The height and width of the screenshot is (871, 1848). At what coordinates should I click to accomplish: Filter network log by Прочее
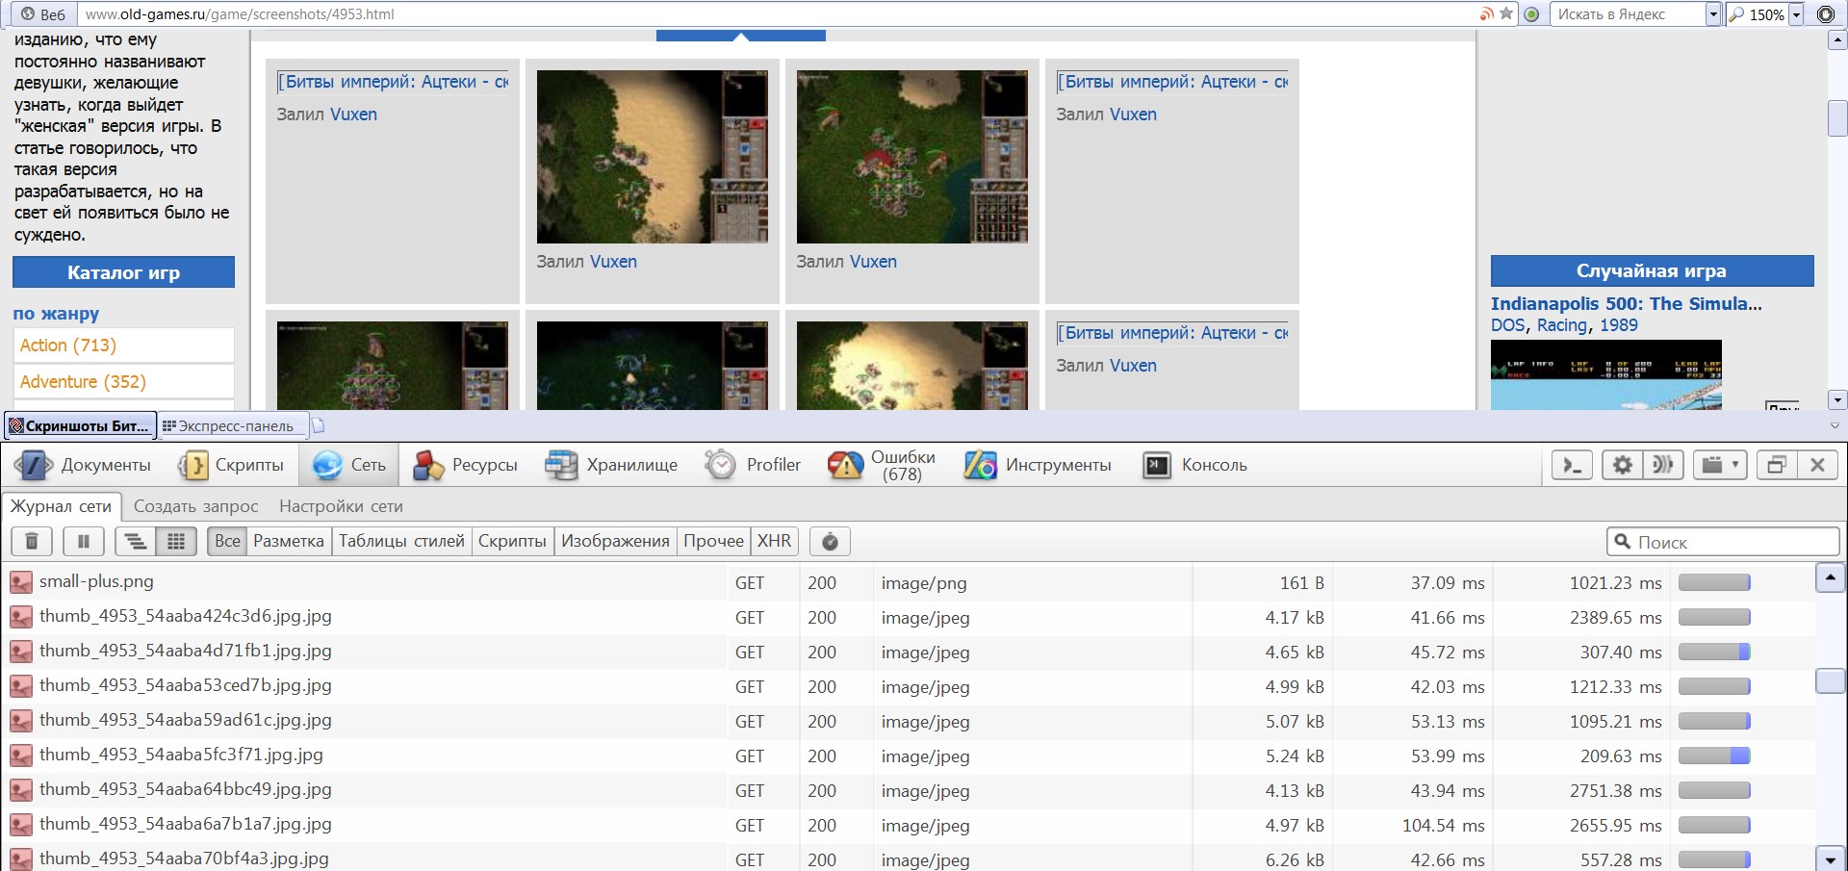[713, 542]
